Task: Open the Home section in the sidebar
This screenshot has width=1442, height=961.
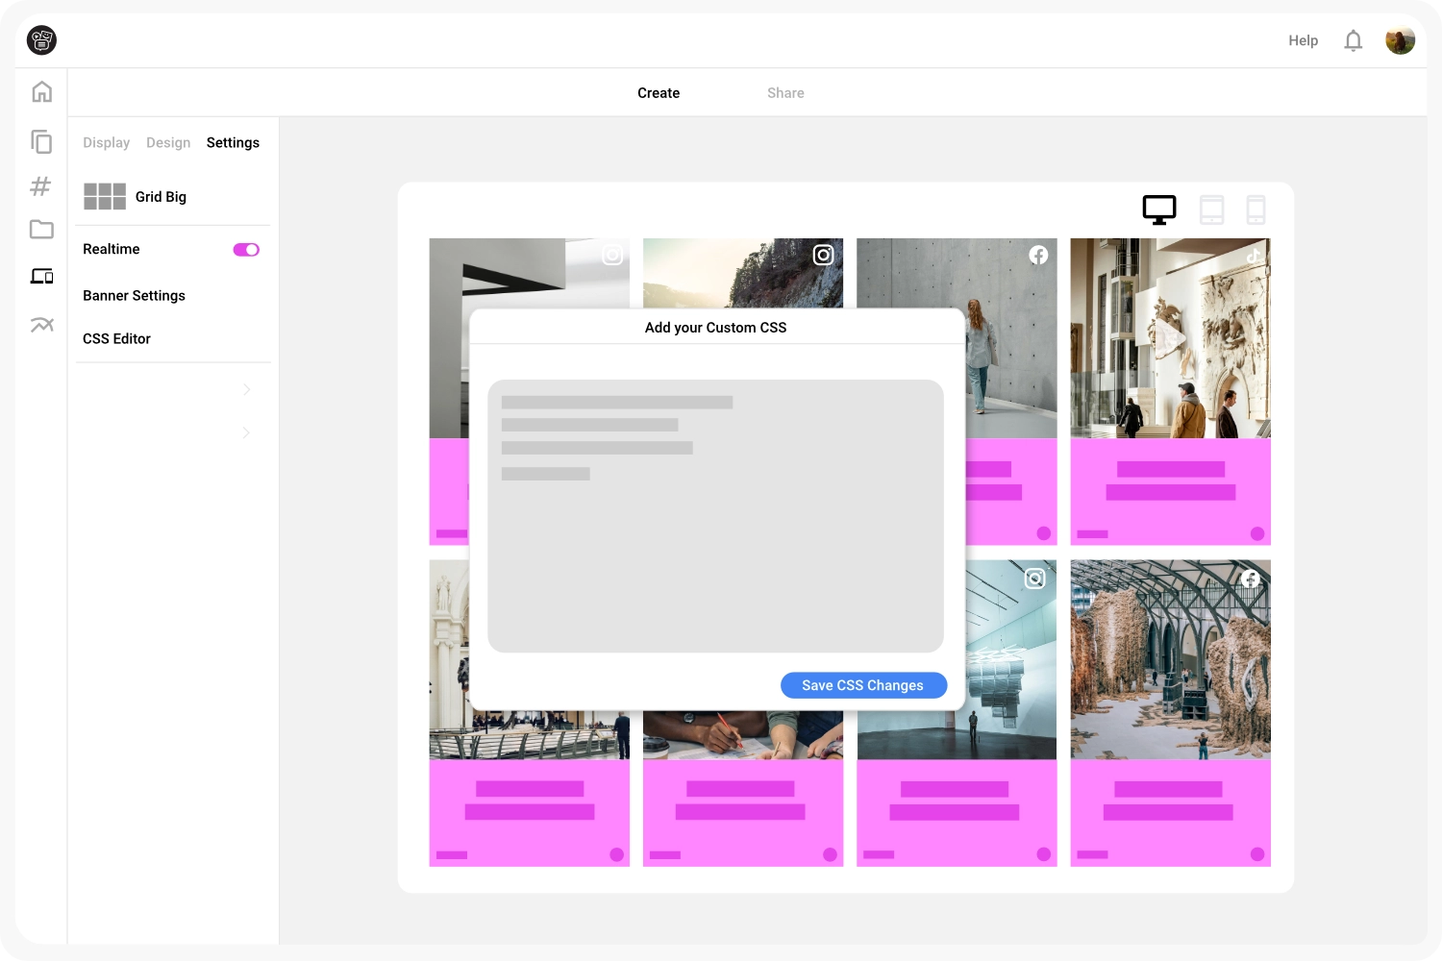Action: [x=41, y=90]
